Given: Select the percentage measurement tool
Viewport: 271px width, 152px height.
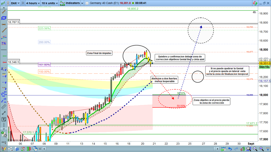Looking at the screenshot, I should 4,43.
